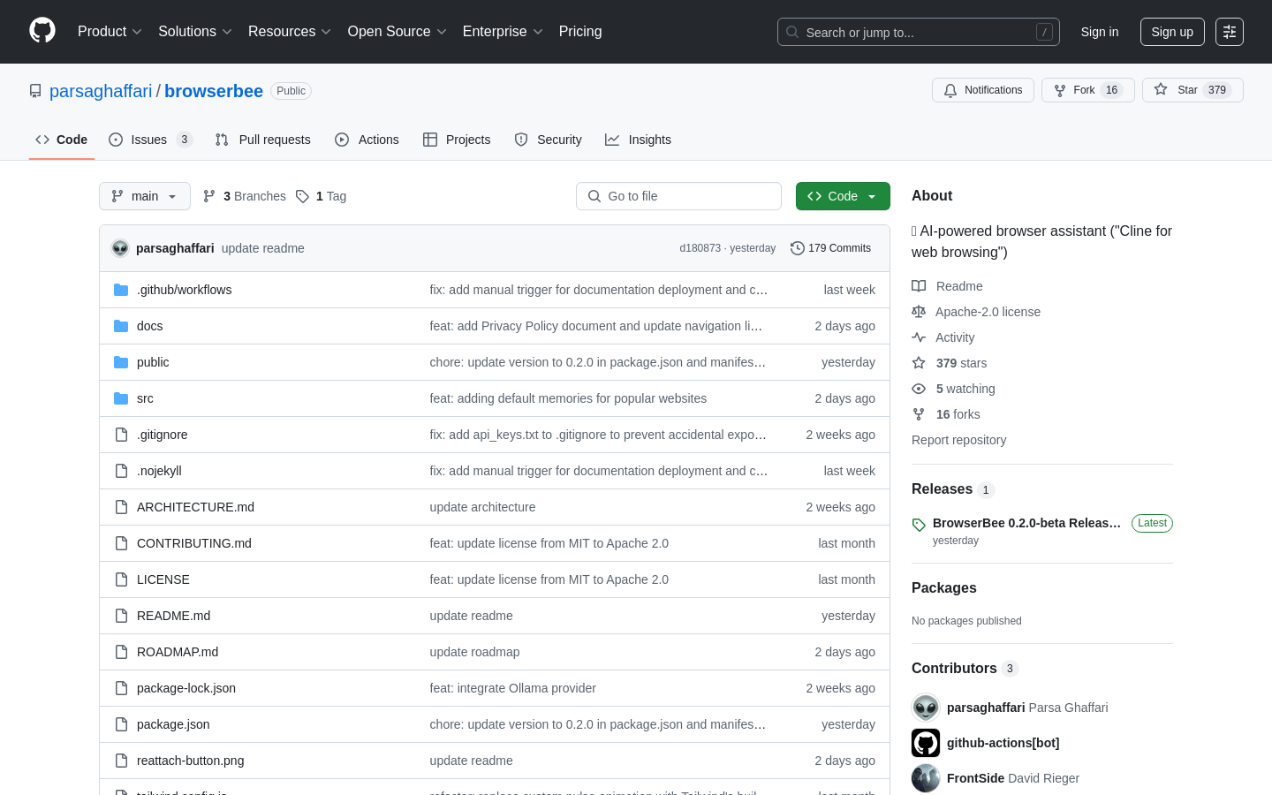Switch to the Issues tab
Image resolution: width=1272 pixels, height=795 pixels.
[x=150, y=140]
